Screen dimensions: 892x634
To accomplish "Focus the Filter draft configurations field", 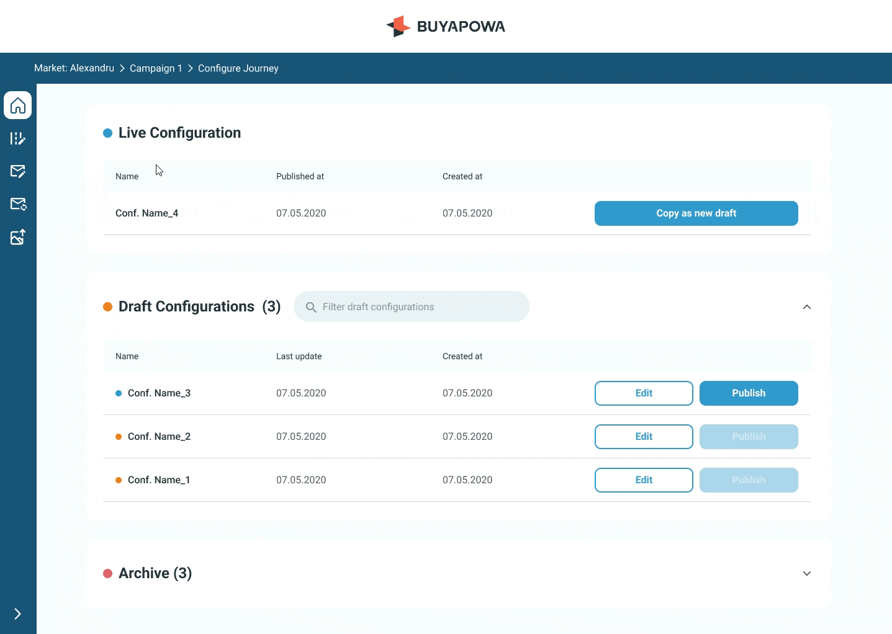I will point(412,306).
